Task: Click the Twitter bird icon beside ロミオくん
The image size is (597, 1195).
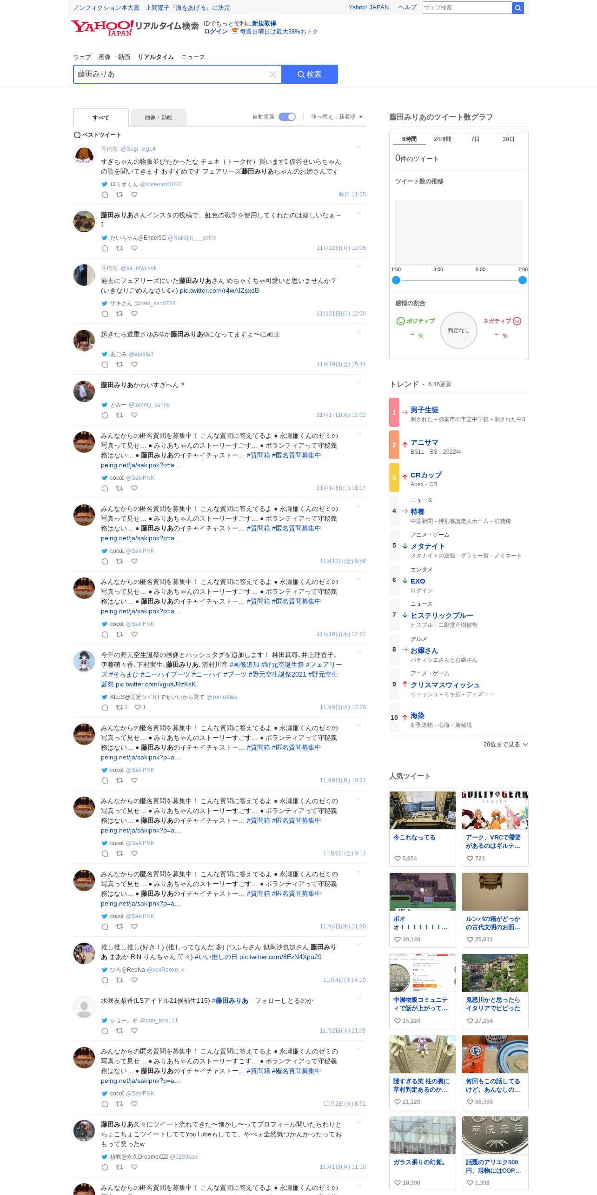Action: pos(105,184)
